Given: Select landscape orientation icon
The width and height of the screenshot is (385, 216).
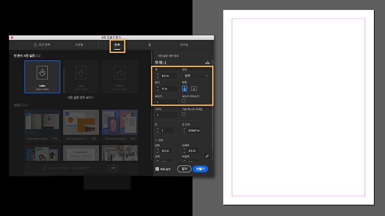Looking at the screenshot, I should (x=194, y=89).
